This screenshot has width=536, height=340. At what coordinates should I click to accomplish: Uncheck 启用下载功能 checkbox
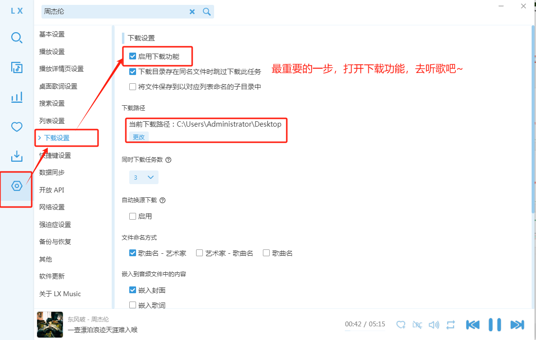[133, 57]
